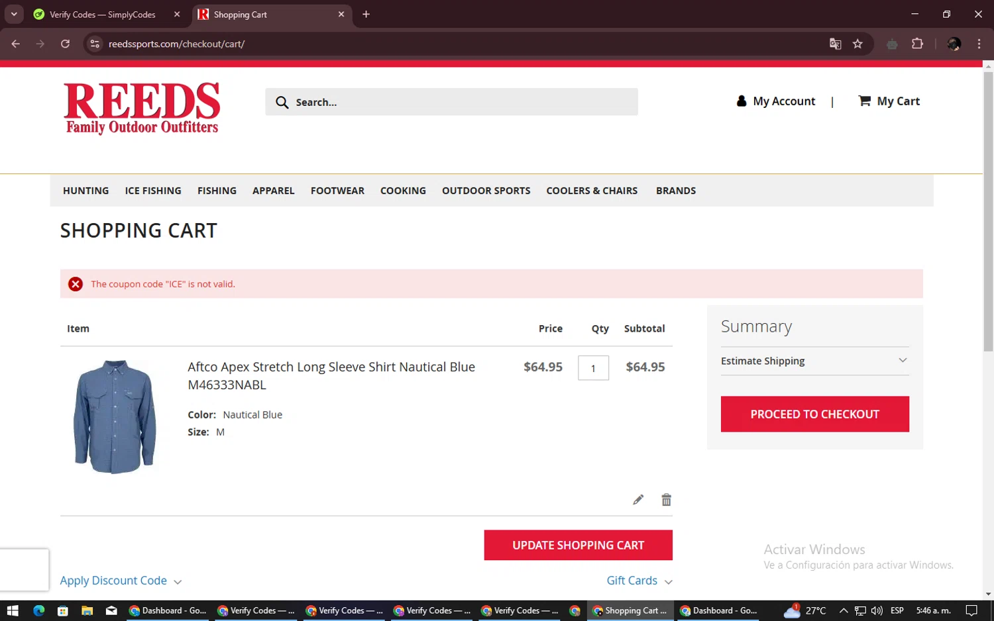Open My Account user icon
This screenshot has height=621, width=994.
[x=742, y=101]
